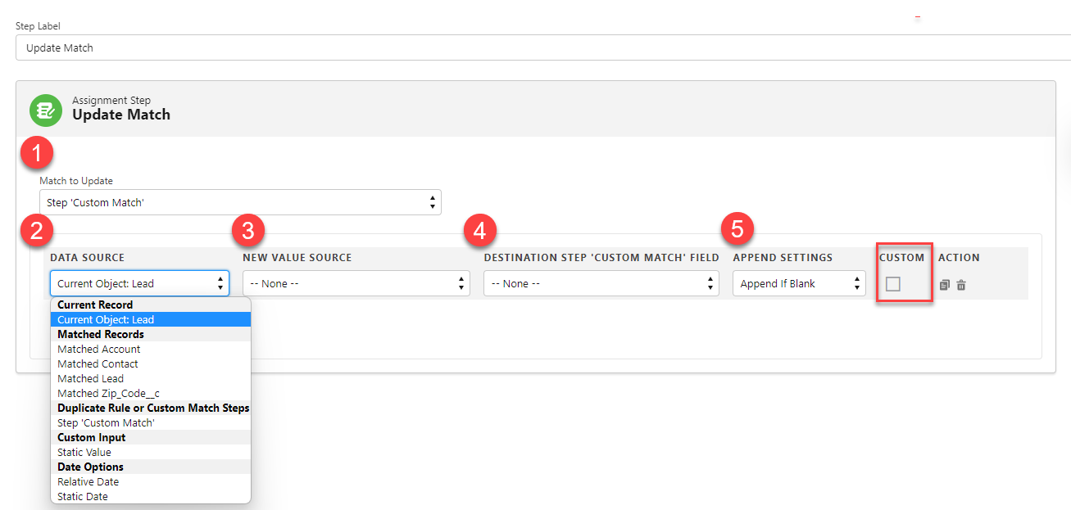The image size is (1071, 510).
Task: Click the green Assignment Step icon
Action: point(46,110)
